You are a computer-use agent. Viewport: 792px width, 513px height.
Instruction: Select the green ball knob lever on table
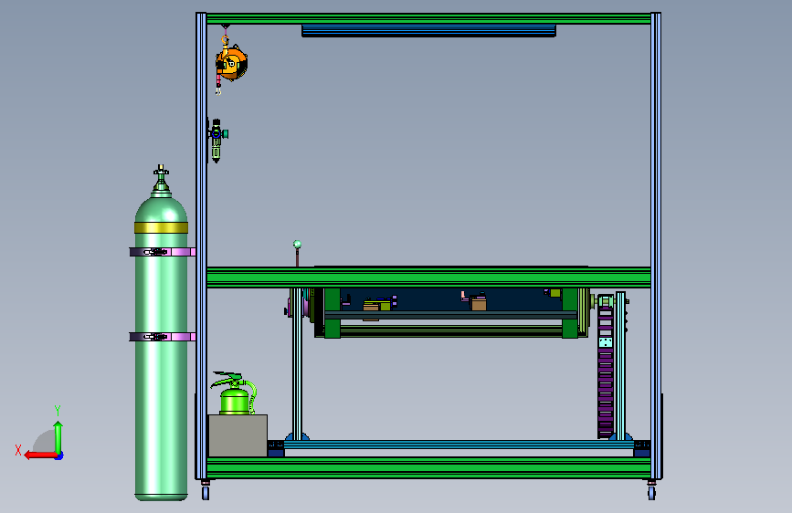[297, 254]
